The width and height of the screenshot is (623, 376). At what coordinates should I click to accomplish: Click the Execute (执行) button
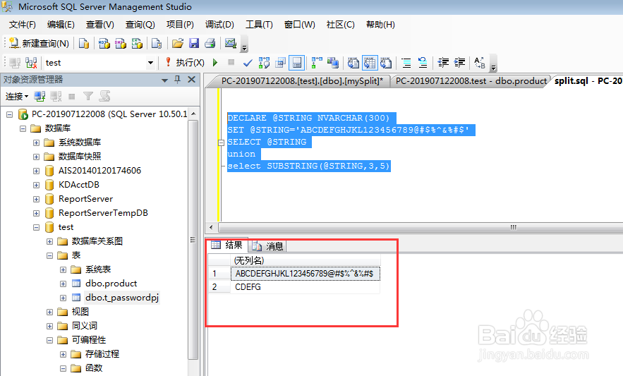click(185, 63)
